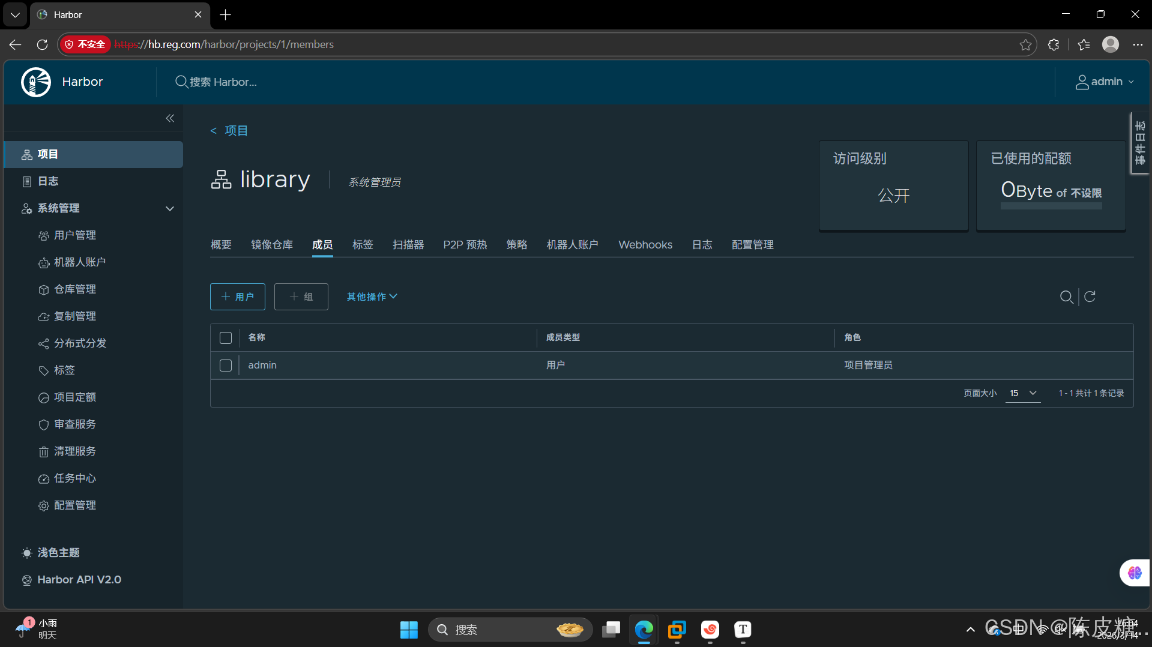Select all members checkbox in header

point(226,338)
